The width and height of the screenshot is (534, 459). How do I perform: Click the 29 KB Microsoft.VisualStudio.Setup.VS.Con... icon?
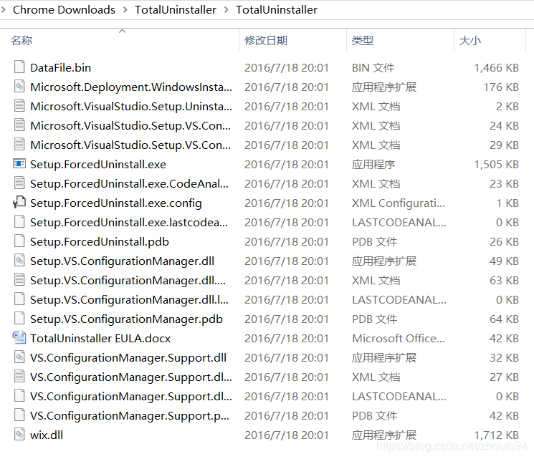coord(19,144)
